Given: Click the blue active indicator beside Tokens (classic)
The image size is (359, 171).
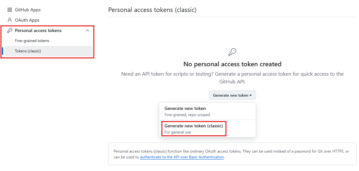Looking at the screenshot, I should pos(3,51).
